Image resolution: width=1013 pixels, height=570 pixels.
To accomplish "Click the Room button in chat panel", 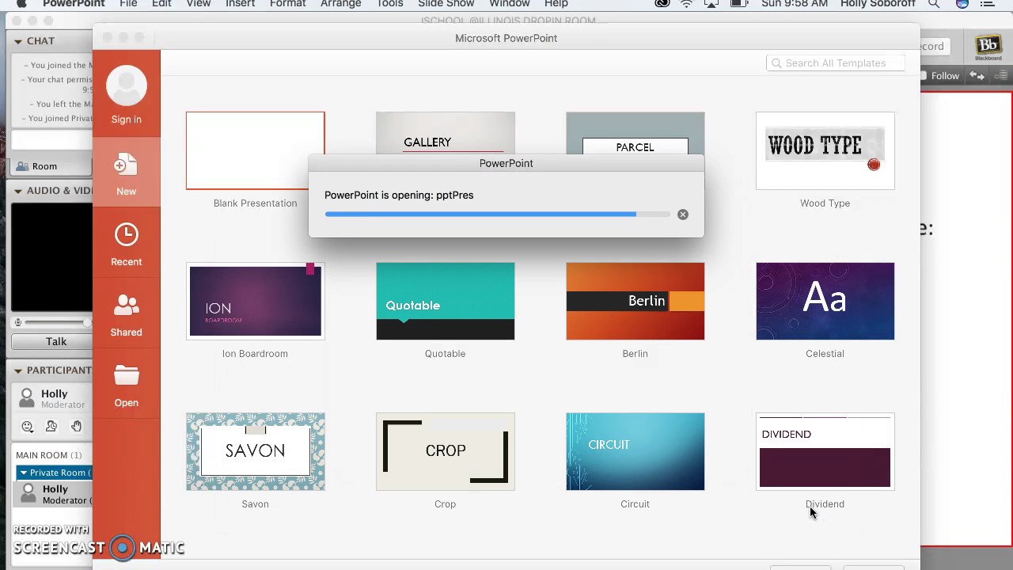I will [52, 166].
